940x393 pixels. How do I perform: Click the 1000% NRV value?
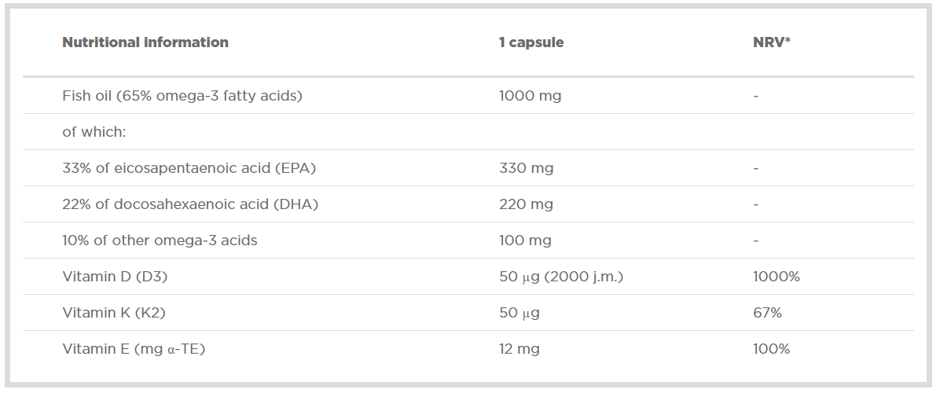pyautogui.click(x=777, y=277)
